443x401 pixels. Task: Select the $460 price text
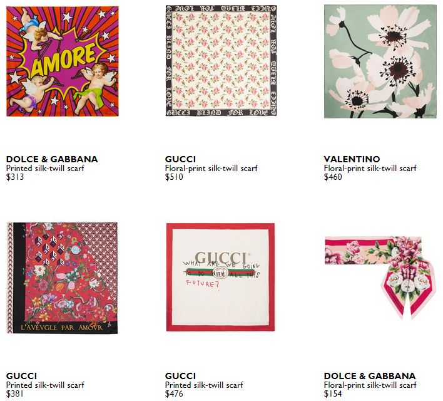pyautogui.click(x=333, y=177)
